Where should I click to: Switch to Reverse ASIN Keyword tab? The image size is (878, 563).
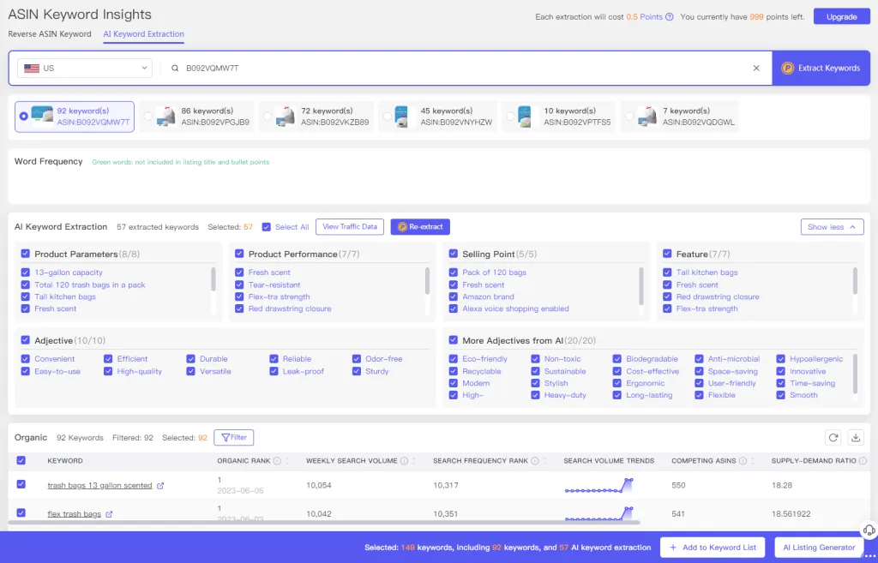(x=50, y=34)
